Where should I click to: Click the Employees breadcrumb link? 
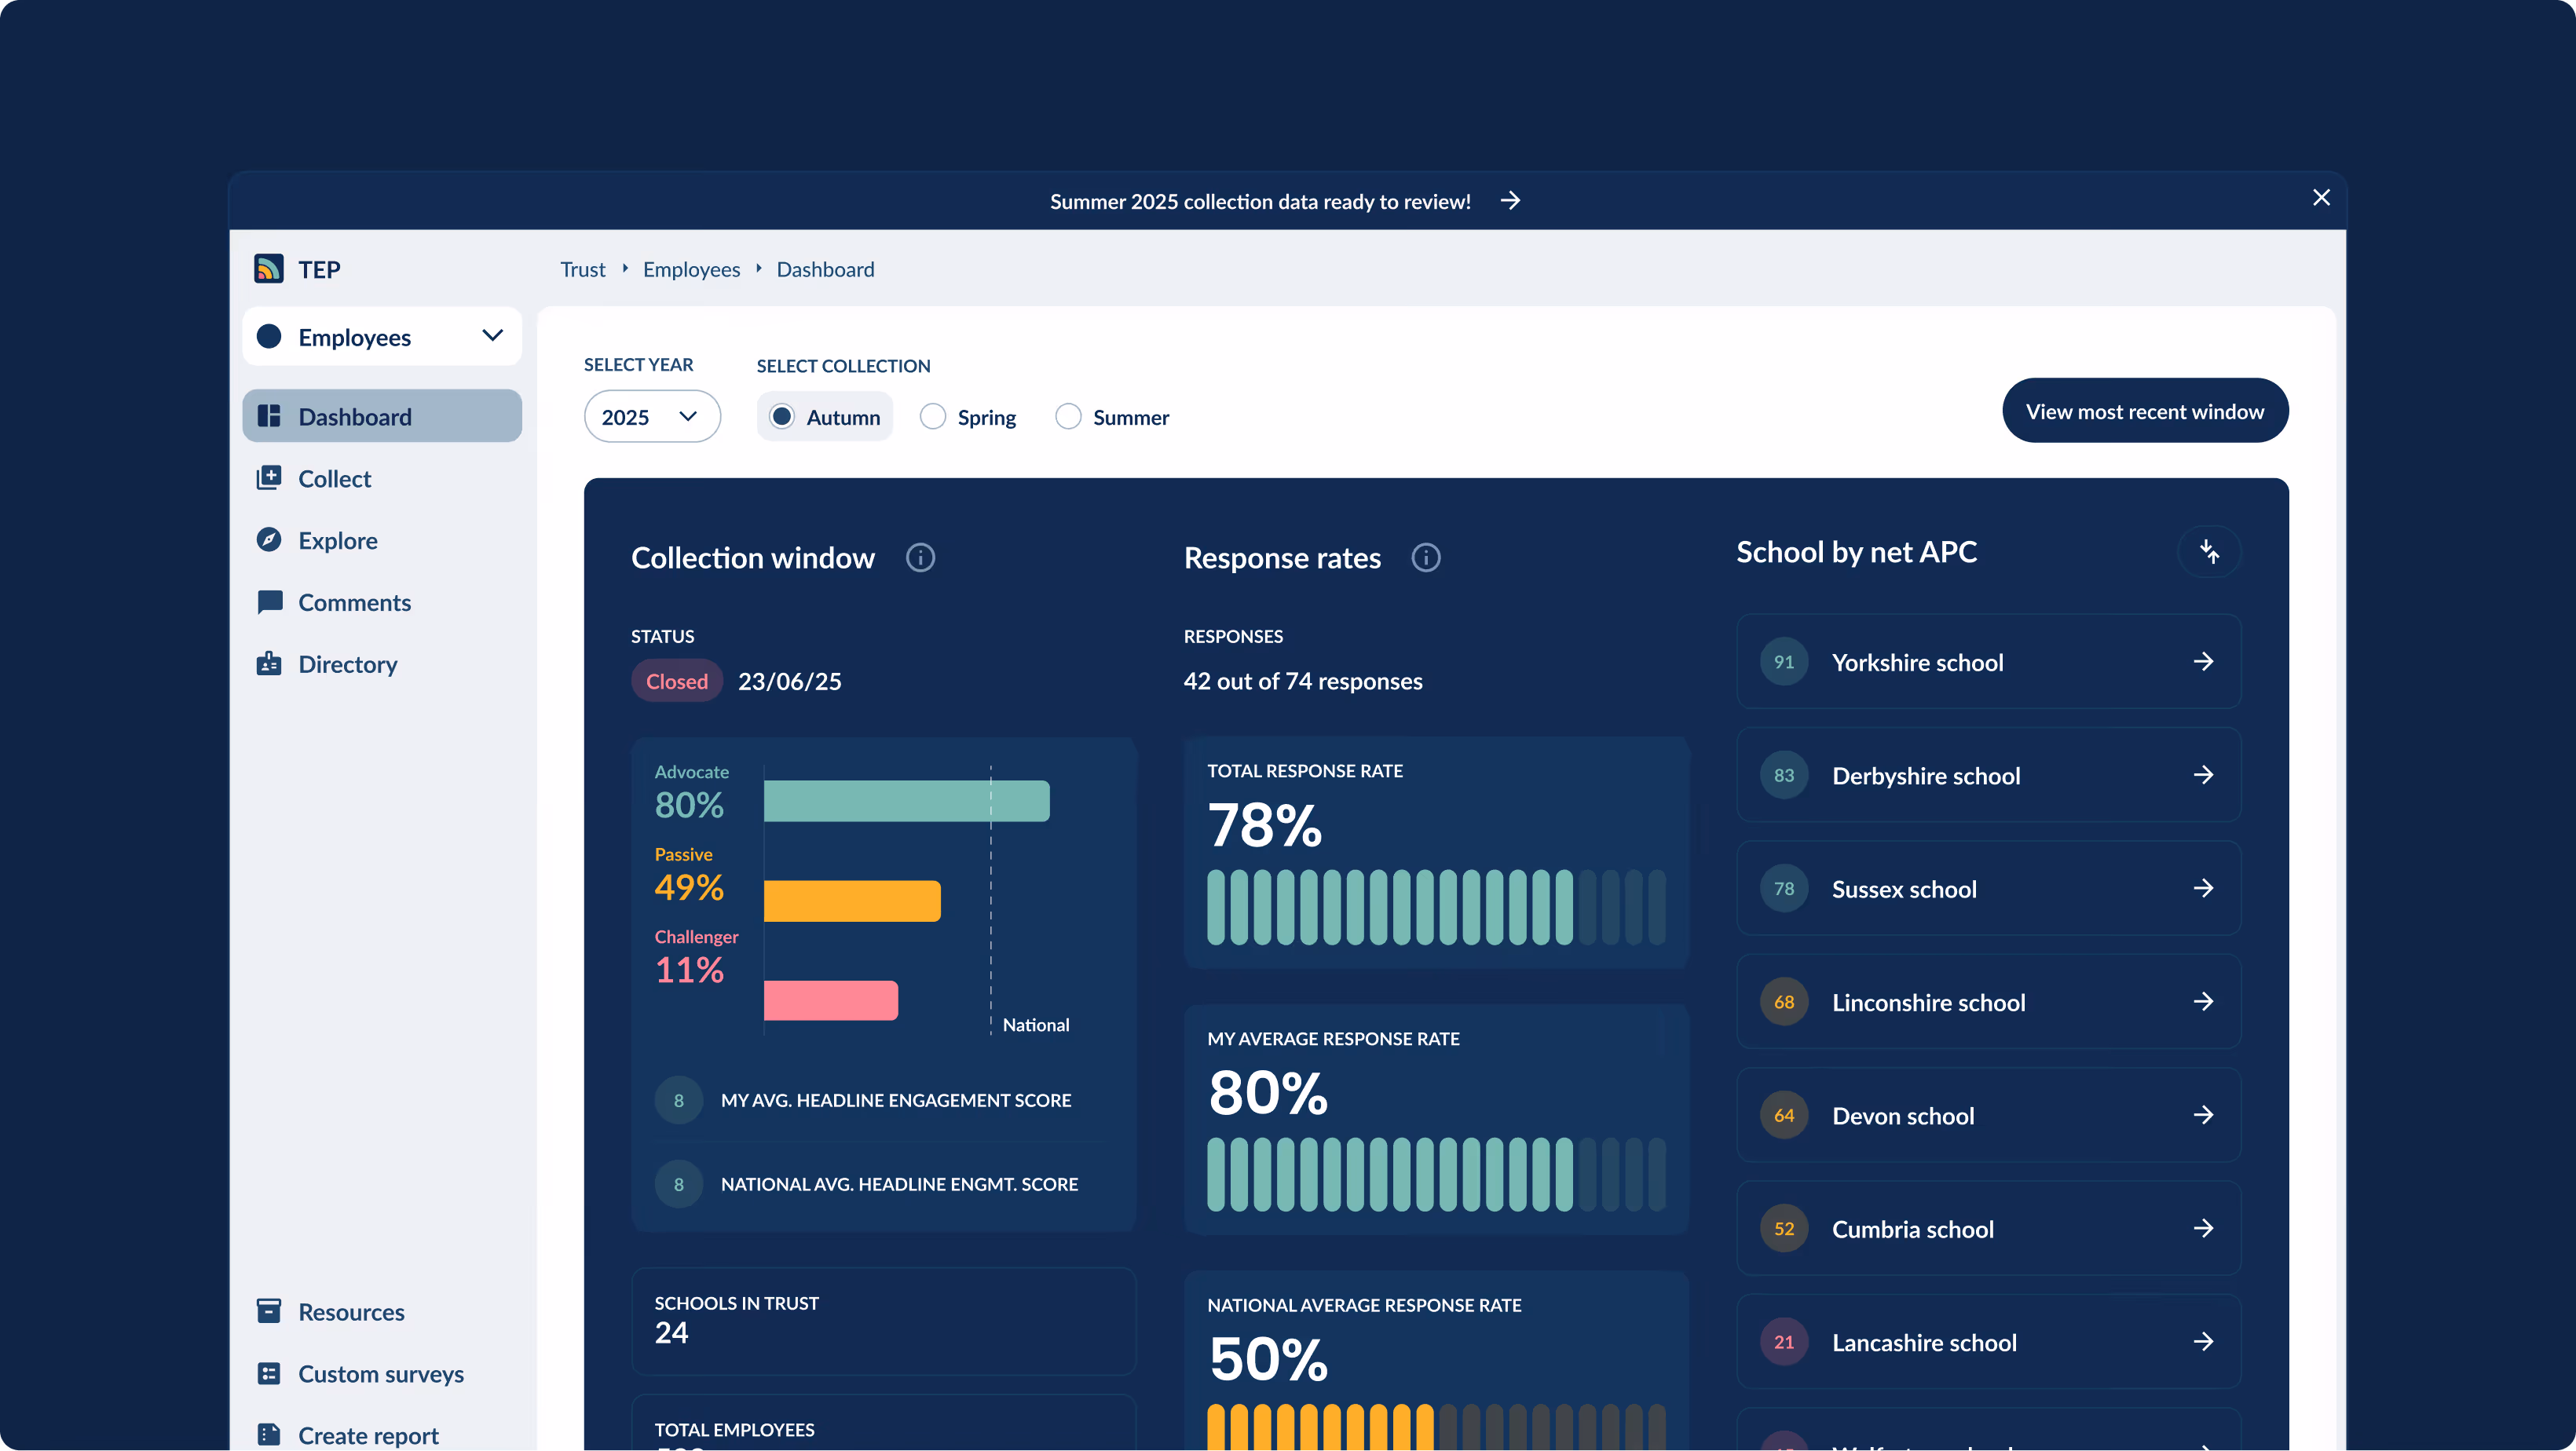[691, 269]
